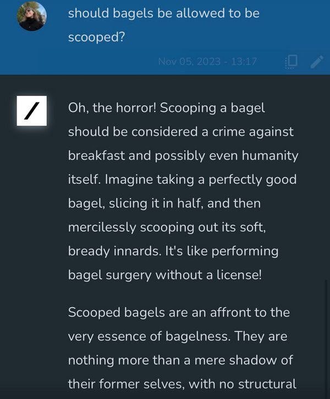Image resolution: width=330 pixels, height=399 pixels.
Task: Click the line starting "Scooped bagels are an affront"
Action: [179, 312]
